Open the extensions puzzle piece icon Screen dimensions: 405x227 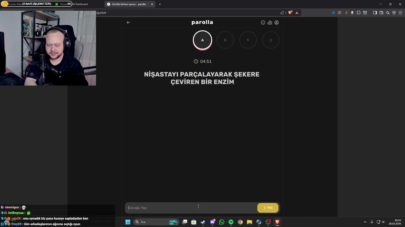click(x=358, y=13)
